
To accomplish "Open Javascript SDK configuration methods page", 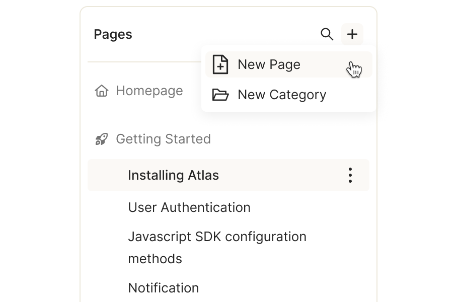I will pyautogui.click(x=217, y=248).
